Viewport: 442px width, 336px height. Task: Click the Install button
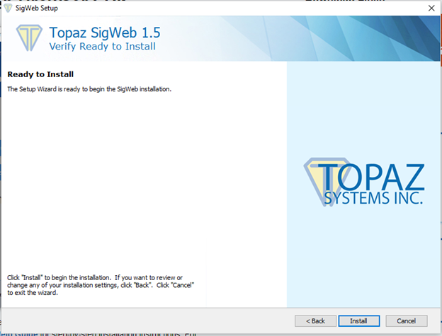(359, 321)
